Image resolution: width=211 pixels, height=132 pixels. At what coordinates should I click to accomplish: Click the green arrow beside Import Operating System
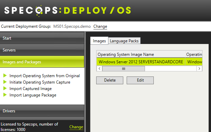pos(5,75)
